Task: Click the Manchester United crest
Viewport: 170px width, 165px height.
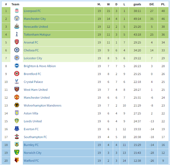Action: (x=17, y=97)
